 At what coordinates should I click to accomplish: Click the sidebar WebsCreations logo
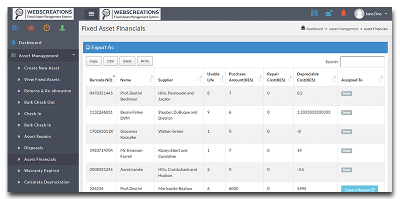[43, 13]
